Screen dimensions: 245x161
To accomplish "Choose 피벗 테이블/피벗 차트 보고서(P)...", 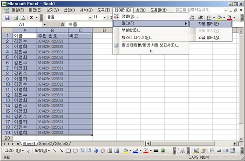I will 151,45.
